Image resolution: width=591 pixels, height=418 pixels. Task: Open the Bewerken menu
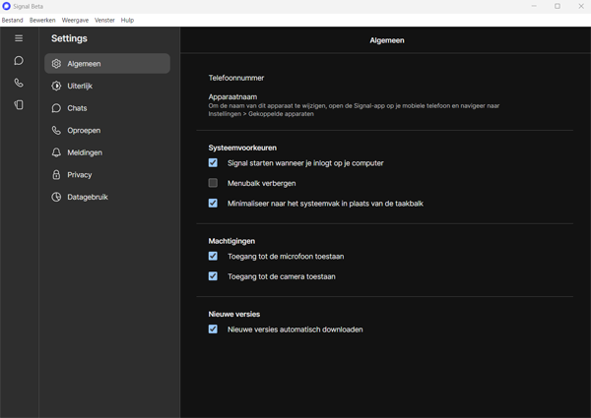[42, 21]
